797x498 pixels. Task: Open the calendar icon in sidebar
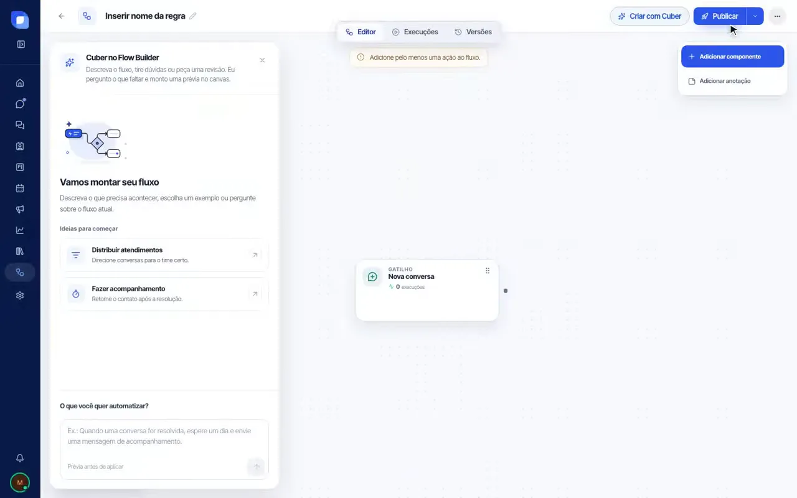coord(20,188)
